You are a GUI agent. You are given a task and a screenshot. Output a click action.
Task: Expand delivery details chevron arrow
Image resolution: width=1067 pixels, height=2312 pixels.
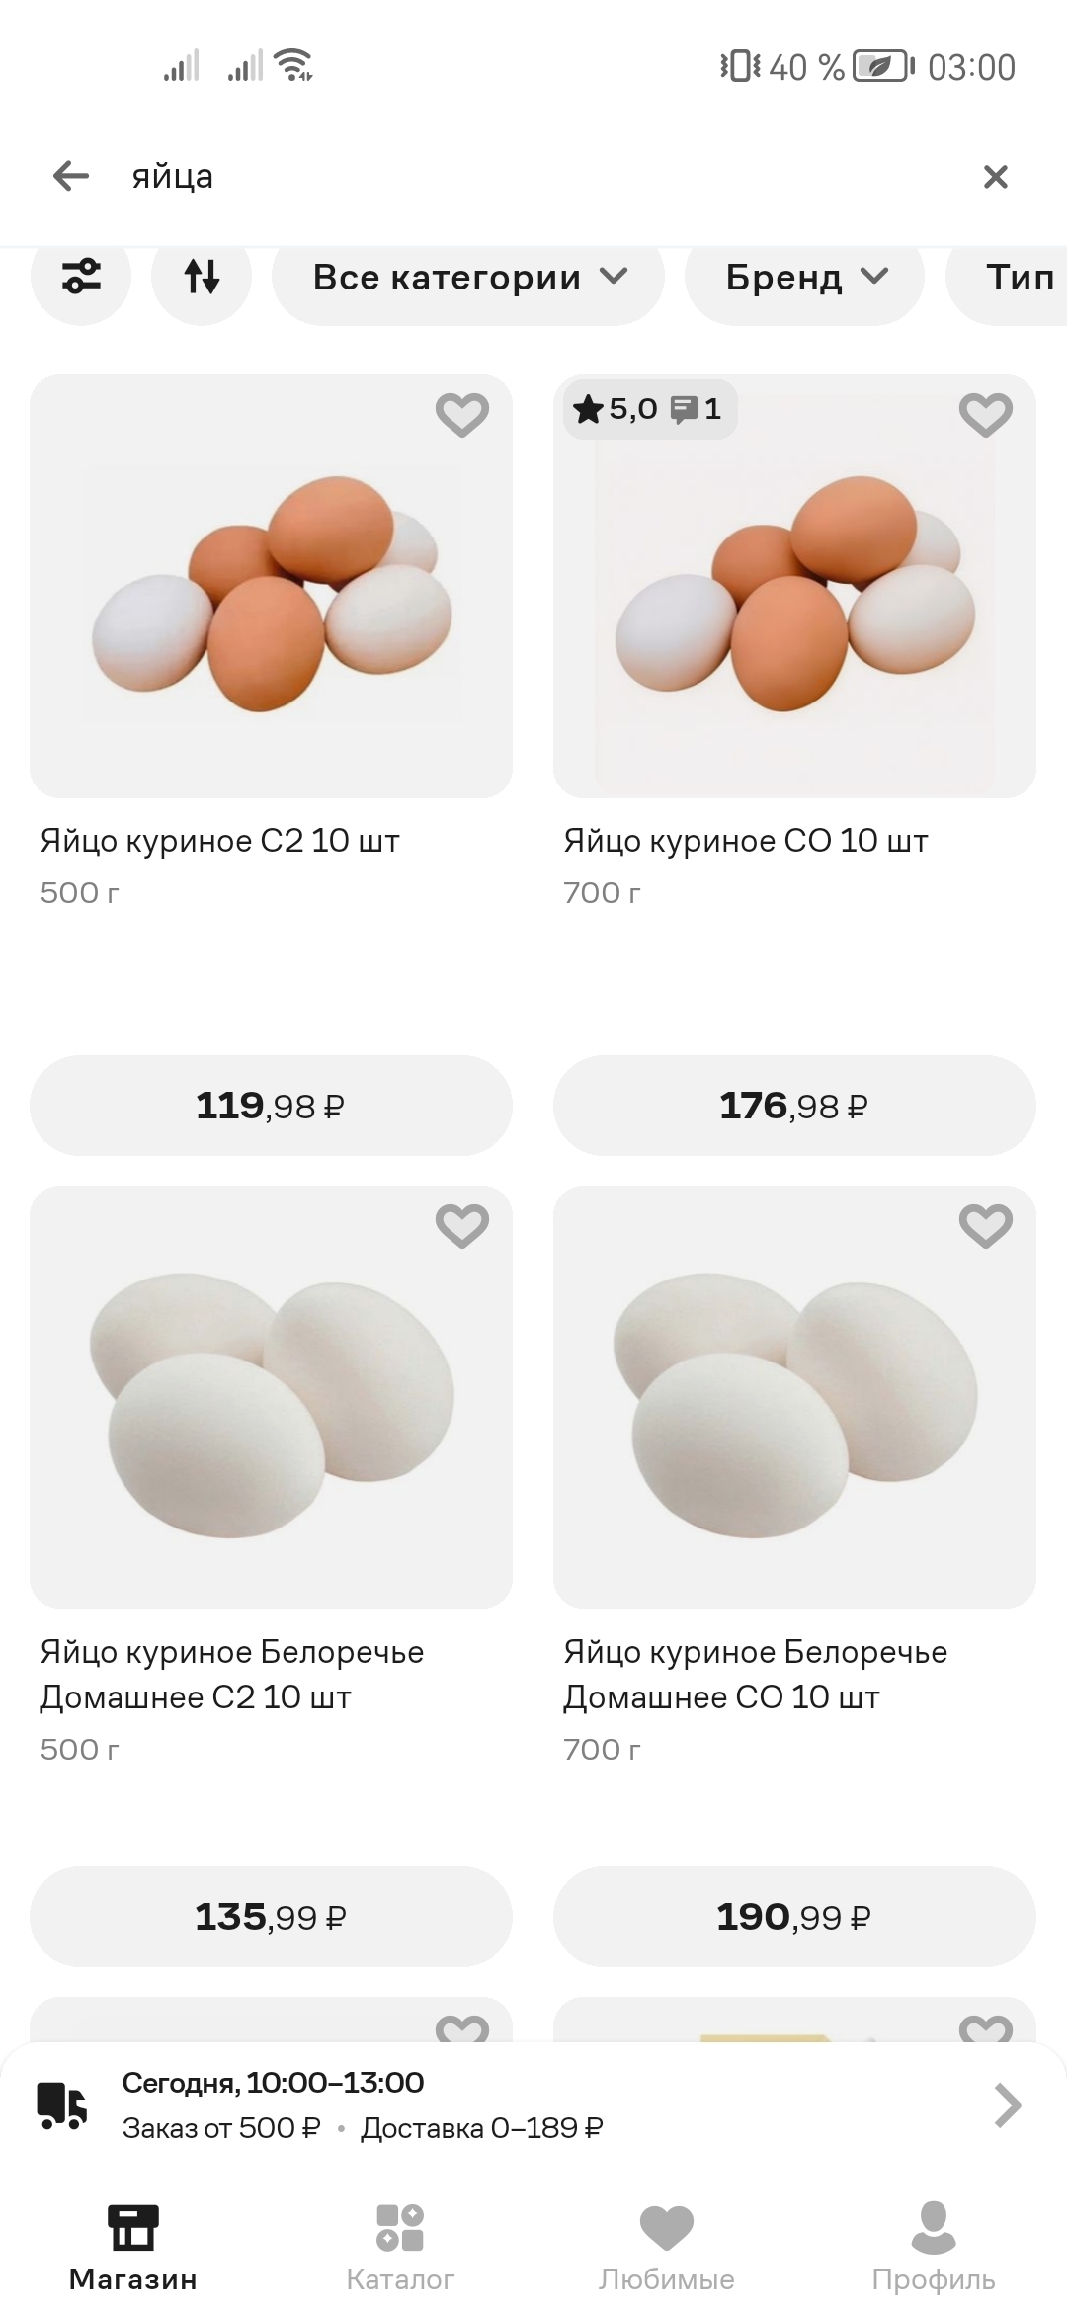[x=1007, y=2105]
